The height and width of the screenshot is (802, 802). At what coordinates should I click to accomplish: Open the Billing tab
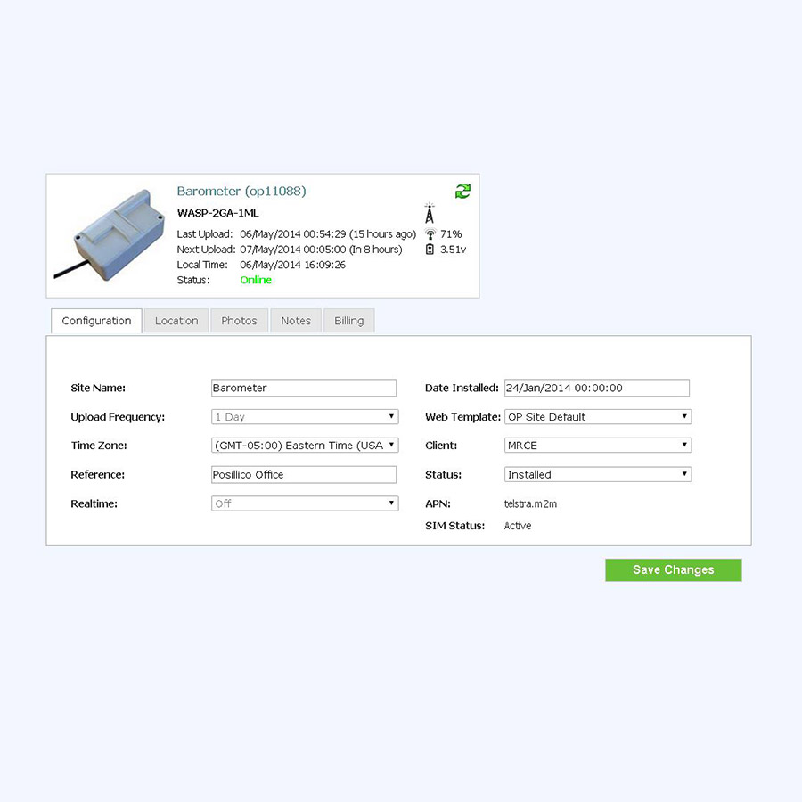click(348, 321)
